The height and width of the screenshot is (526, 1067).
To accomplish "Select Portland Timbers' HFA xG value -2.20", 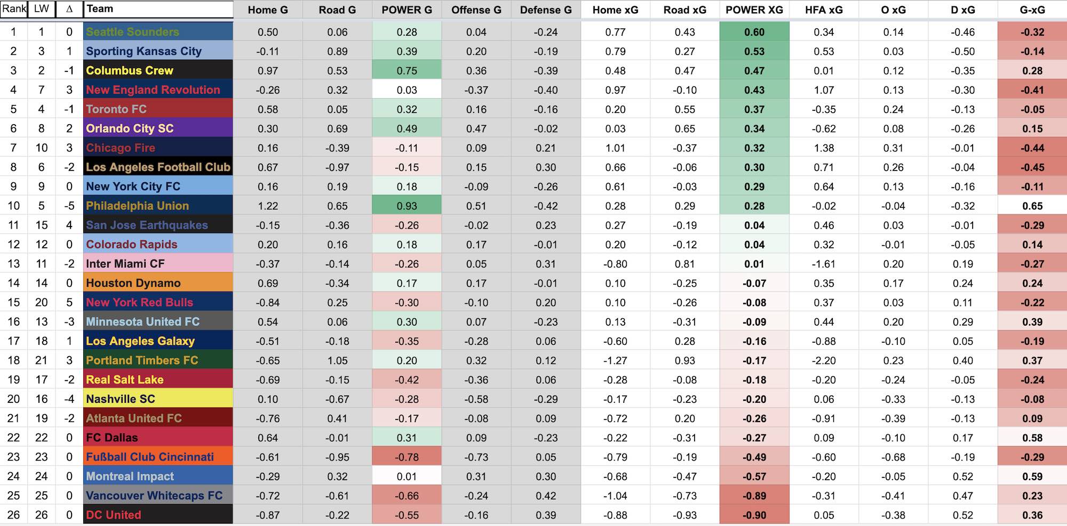I will coord(824,361).
